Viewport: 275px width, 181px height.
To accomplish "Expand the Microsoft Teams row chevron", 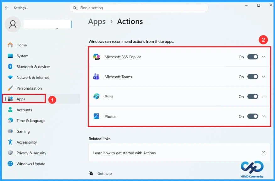I will pyautogui.click(x=263, y=77).
